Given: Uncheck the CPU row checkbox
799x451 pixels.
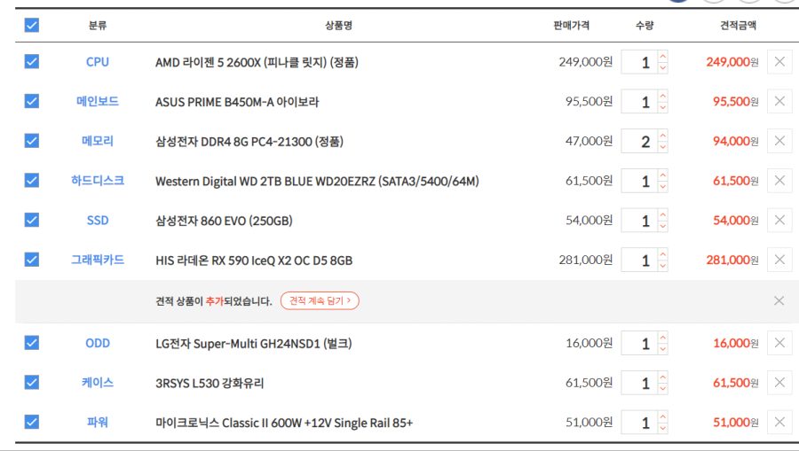Looking at the screenshot, I should (32, 62).
